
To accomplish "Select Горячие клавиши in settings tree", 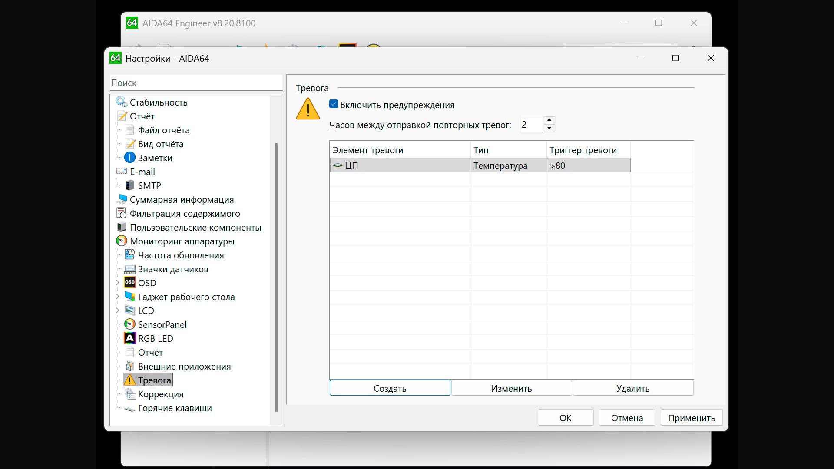I will coord(175,408).
